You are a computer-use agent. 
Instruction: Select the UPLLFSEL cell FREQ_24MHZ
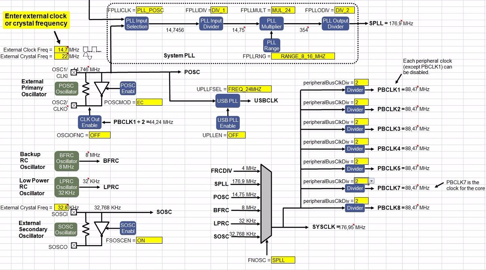(249, 89)
